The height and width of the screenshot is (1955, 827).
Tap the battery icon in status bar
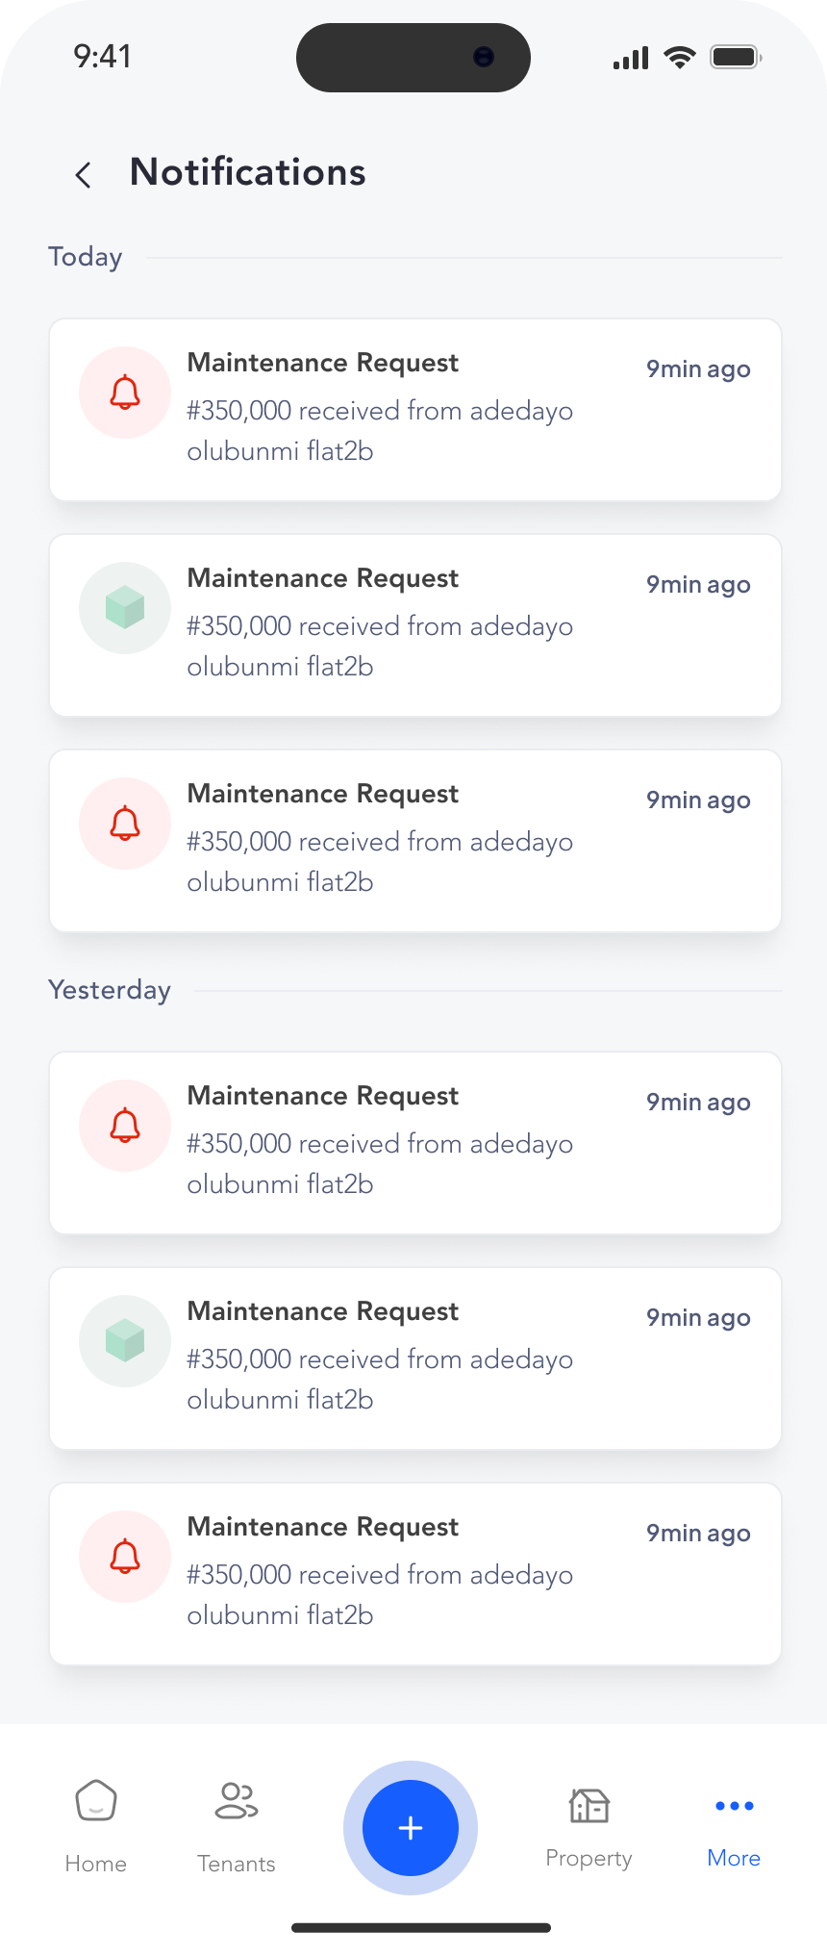(736, 58)
